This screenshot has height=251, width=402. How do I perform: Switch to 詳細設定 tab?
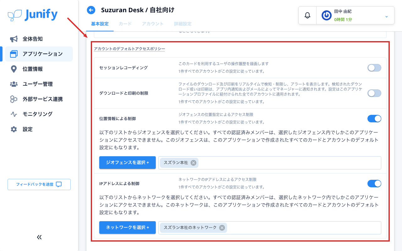point(183,24)
